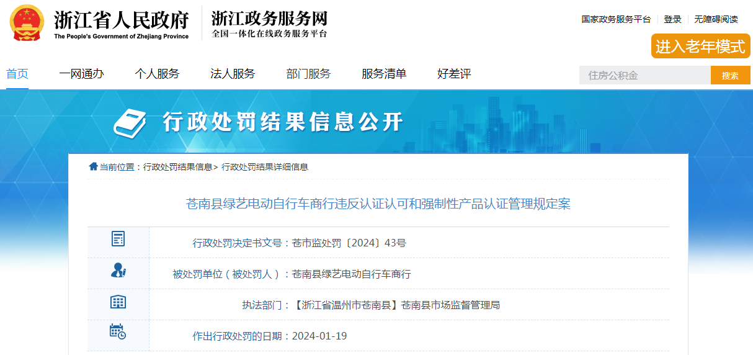
Task: Click the 住房公积金 search input field
Action: [645, 76]
